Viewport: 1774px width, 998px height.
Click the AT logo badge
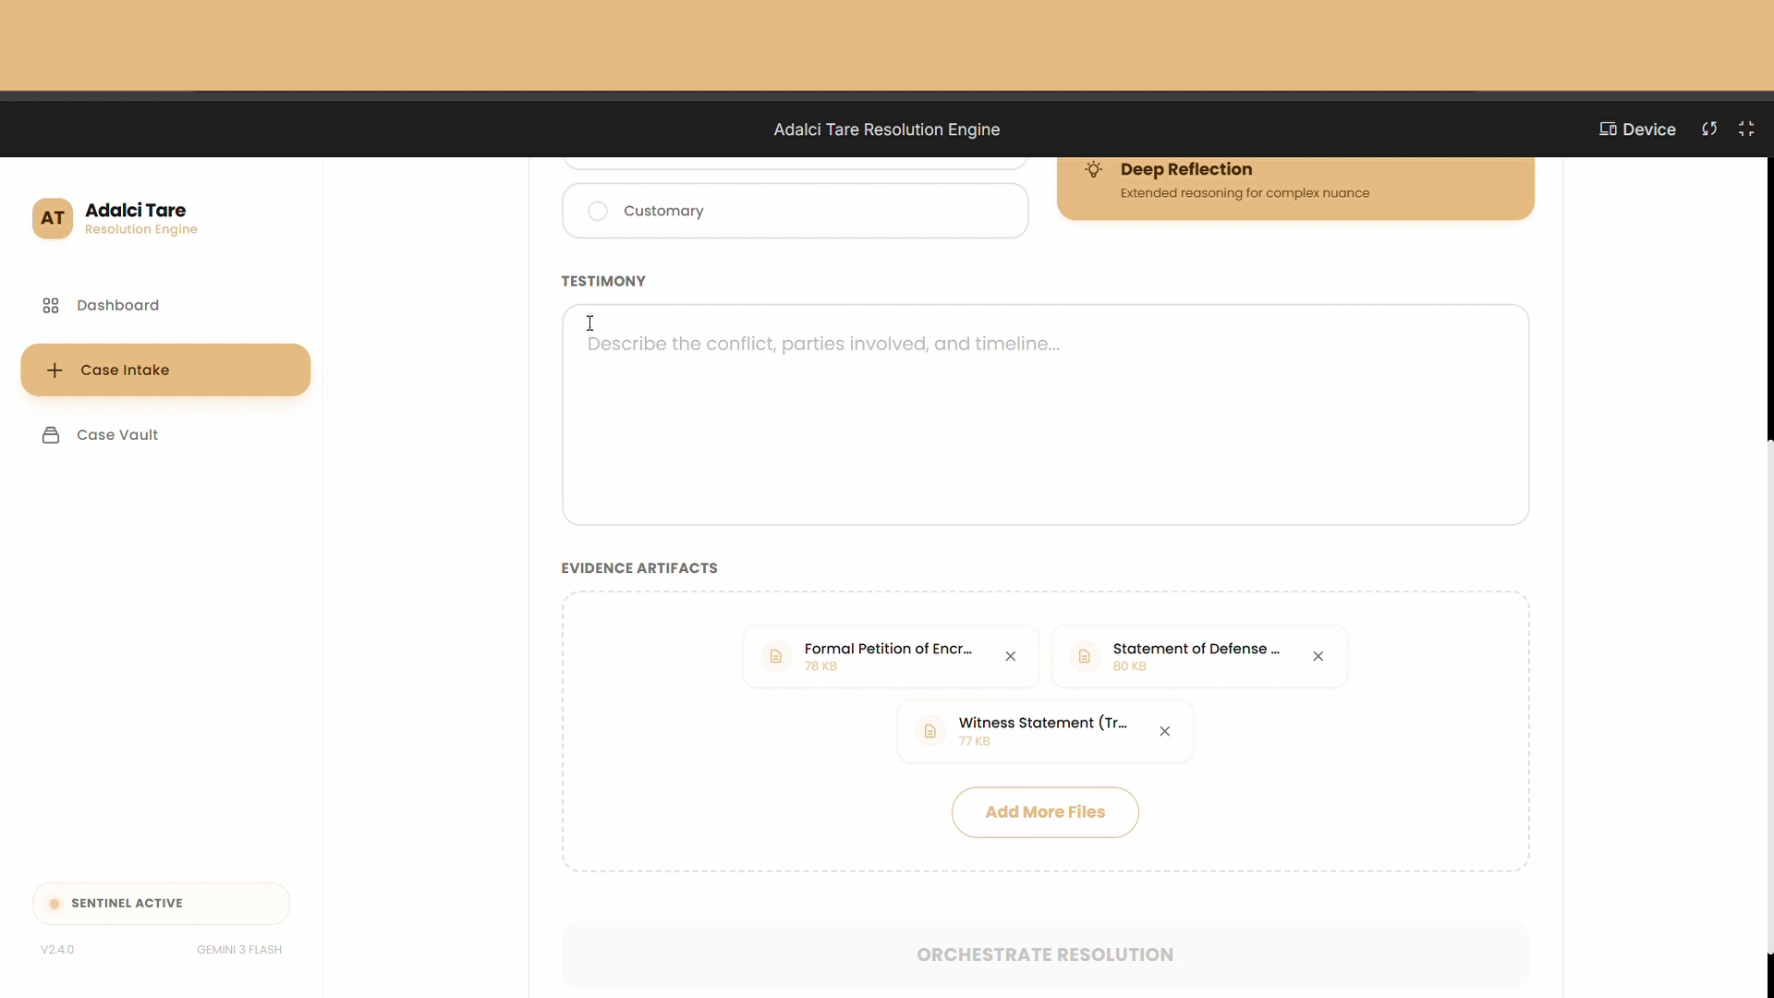pos(53,219)
